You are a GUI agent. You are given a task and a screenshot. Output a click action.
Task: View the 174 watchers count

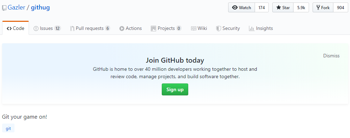coord(262,7)
